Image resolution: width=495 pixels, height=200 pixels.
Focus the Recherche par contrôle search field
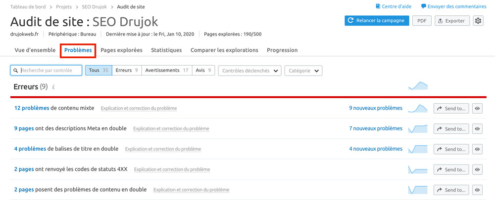[46, 71]
